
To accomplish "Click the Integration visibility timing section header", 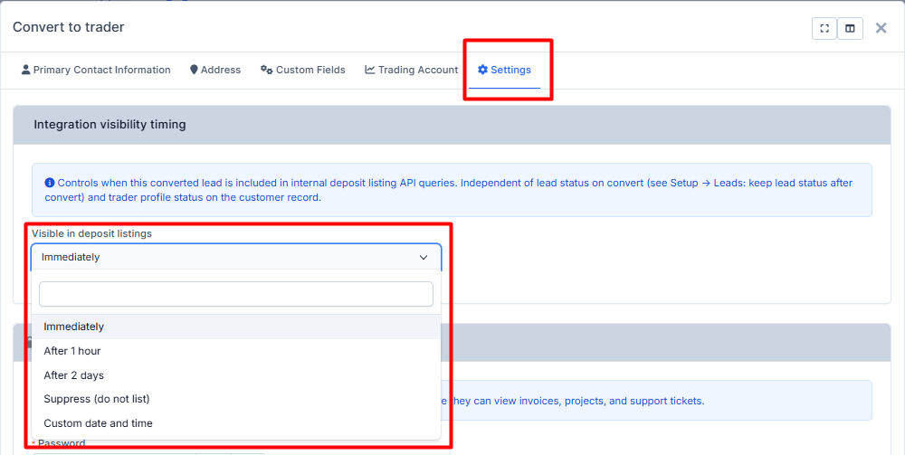I will tap(110, 125).
